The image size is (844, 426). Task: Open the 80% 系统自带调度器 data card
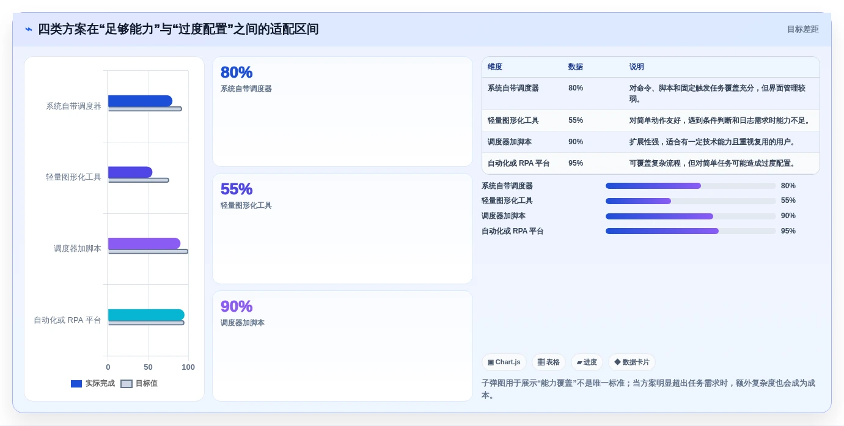pos(342,111)
